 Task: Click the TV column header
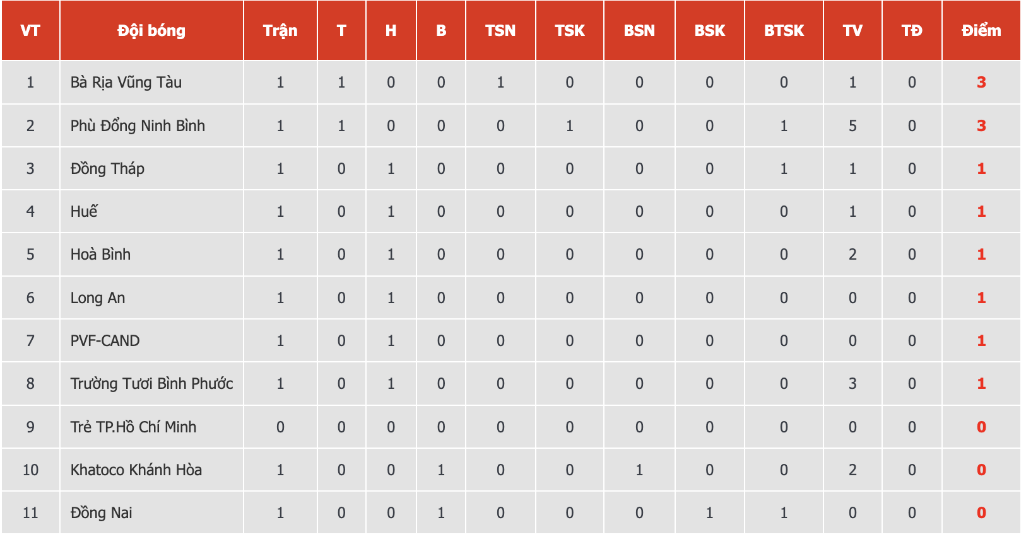(852, 30)
